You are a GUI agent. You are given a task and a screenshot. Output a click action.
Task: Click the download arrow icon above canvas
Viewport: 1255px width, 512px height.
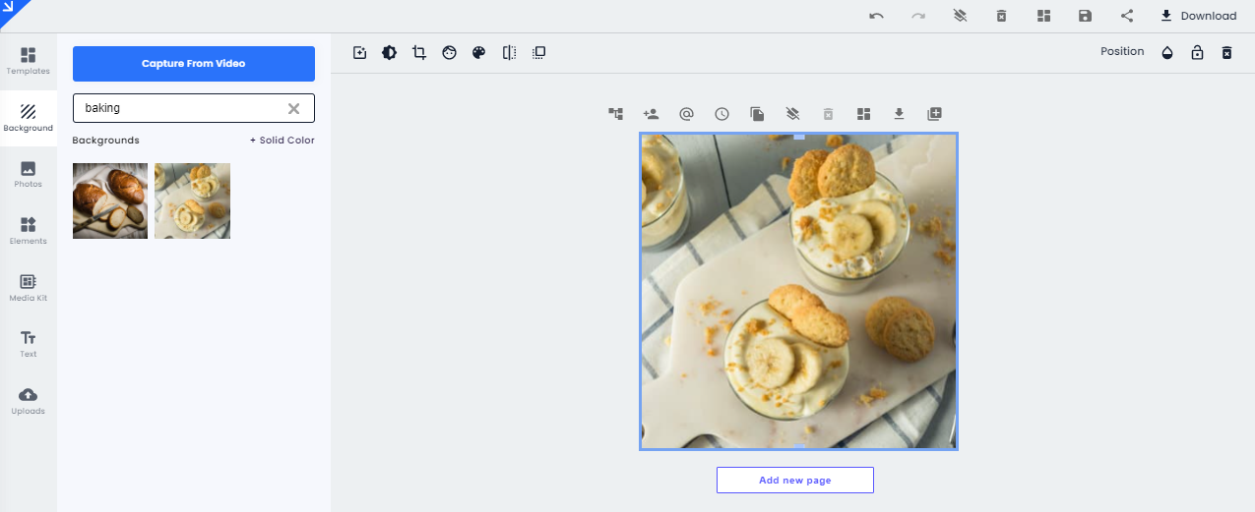[x=899, y=114]
